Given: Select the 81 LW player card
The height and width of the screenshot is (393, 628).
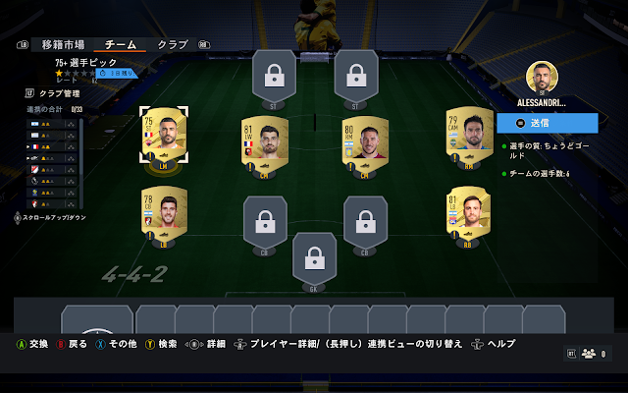Looking at the screenshot, I should [x=264, y=144].
